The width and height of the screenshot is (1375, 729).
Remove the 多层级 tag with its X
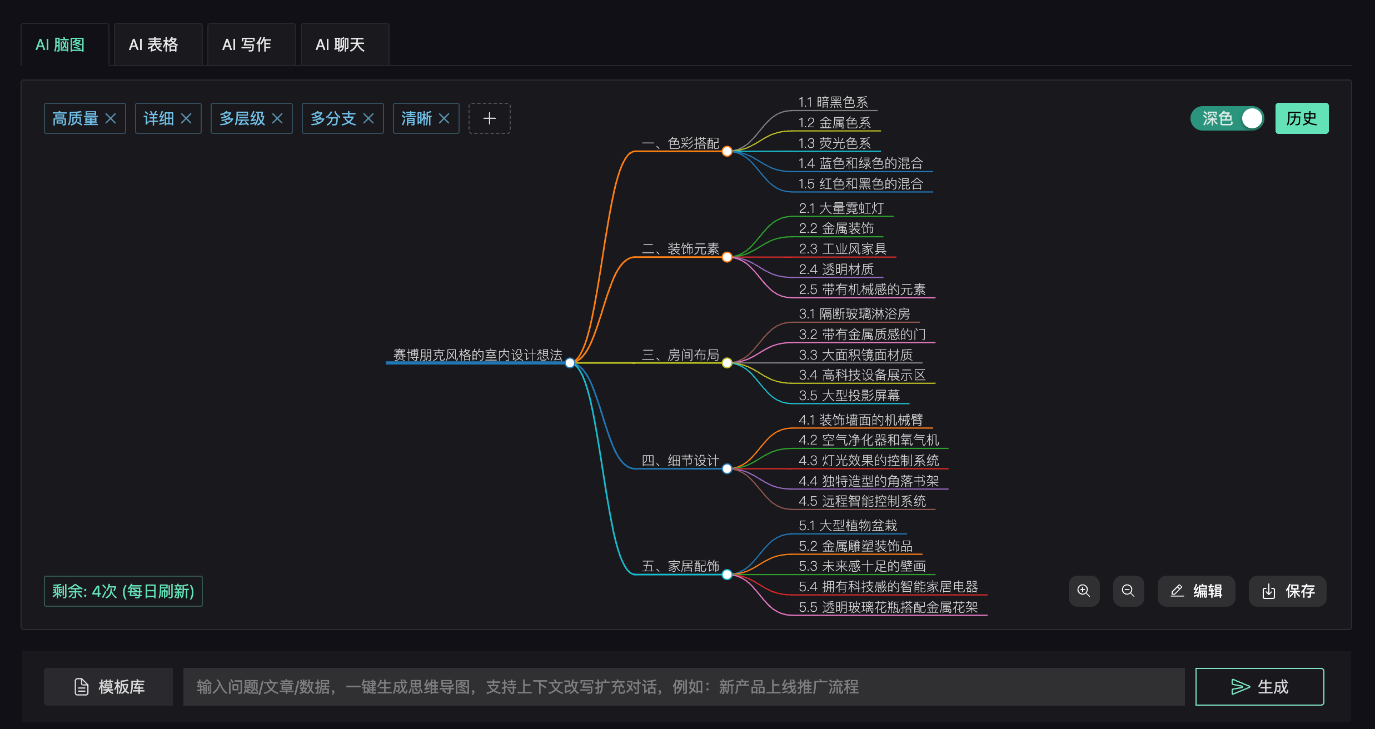pyautogui.click(x=277, y=118)
